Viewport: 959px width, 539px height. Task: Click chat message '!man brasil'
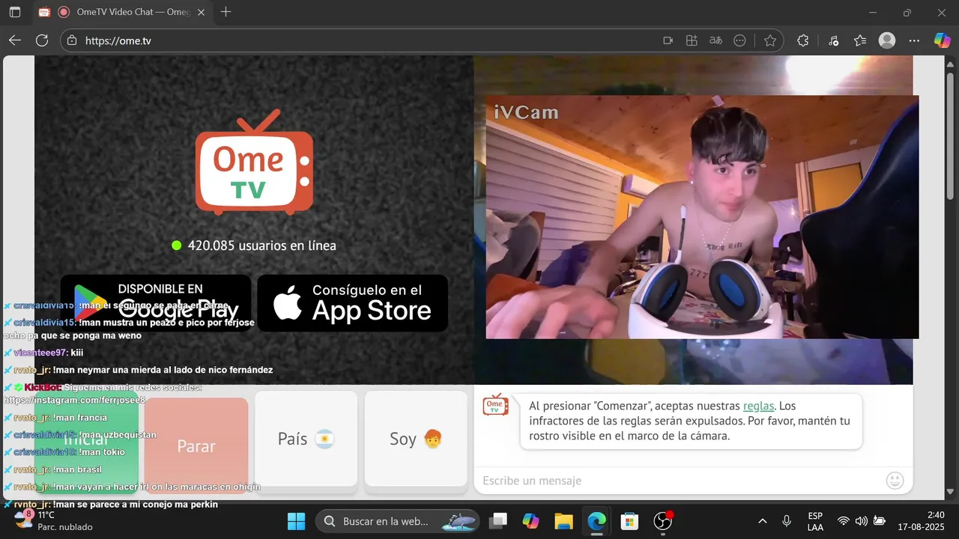tap(77, 469)
